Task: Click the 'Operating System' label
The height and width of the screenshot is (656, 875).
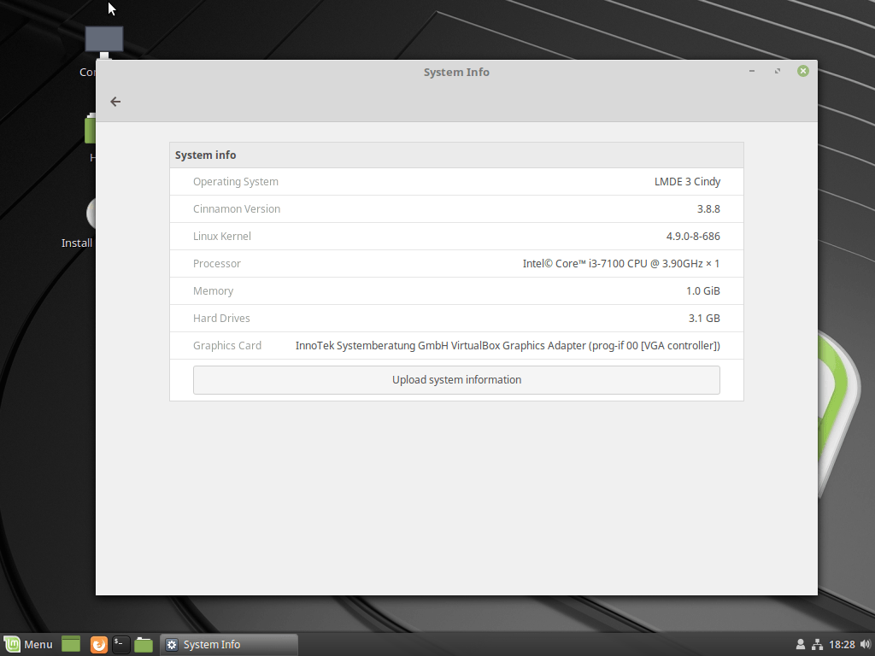Action: pos(236,182)
